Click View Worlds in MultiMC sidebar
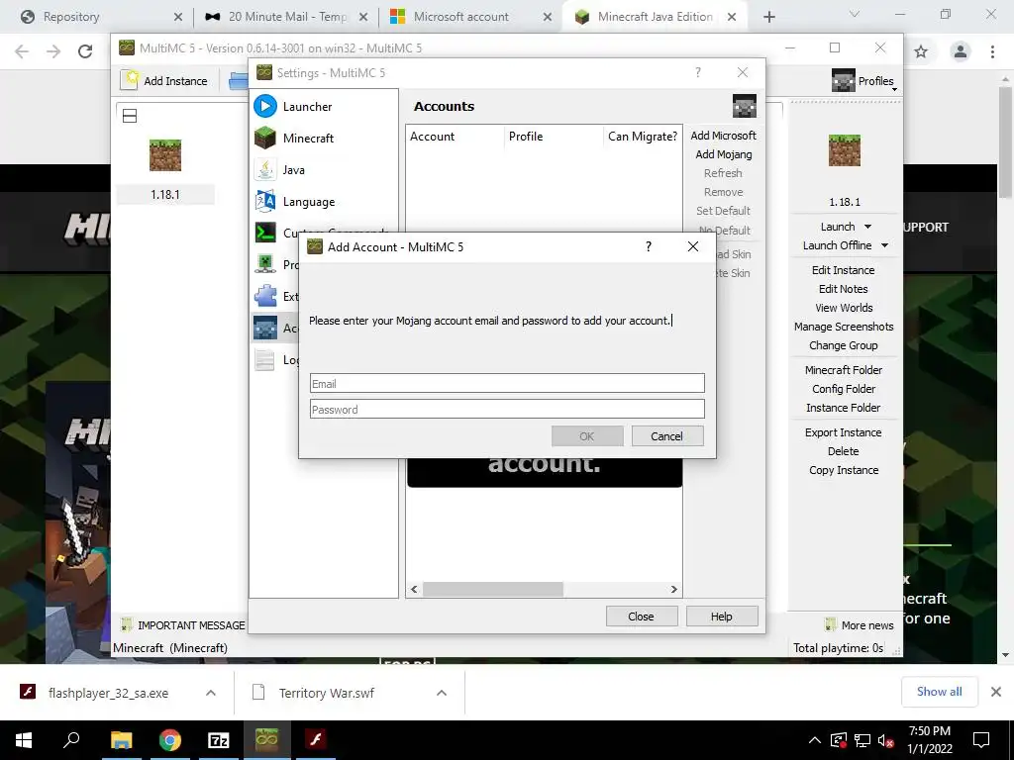The height and width of the screenshot is (760, 1014). point(844,308)
